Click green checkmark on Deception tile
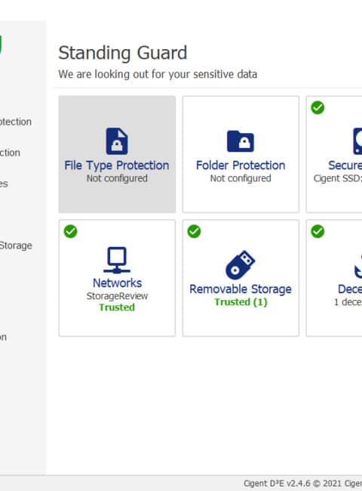 (x=318, y=231)
